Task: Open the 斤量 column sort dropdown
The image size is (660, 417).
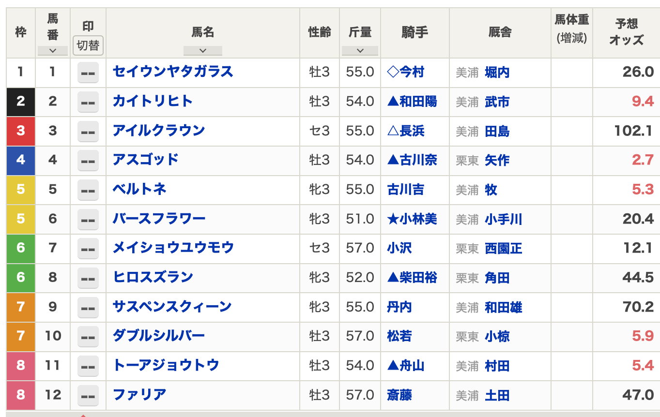Action: (359, 50)
